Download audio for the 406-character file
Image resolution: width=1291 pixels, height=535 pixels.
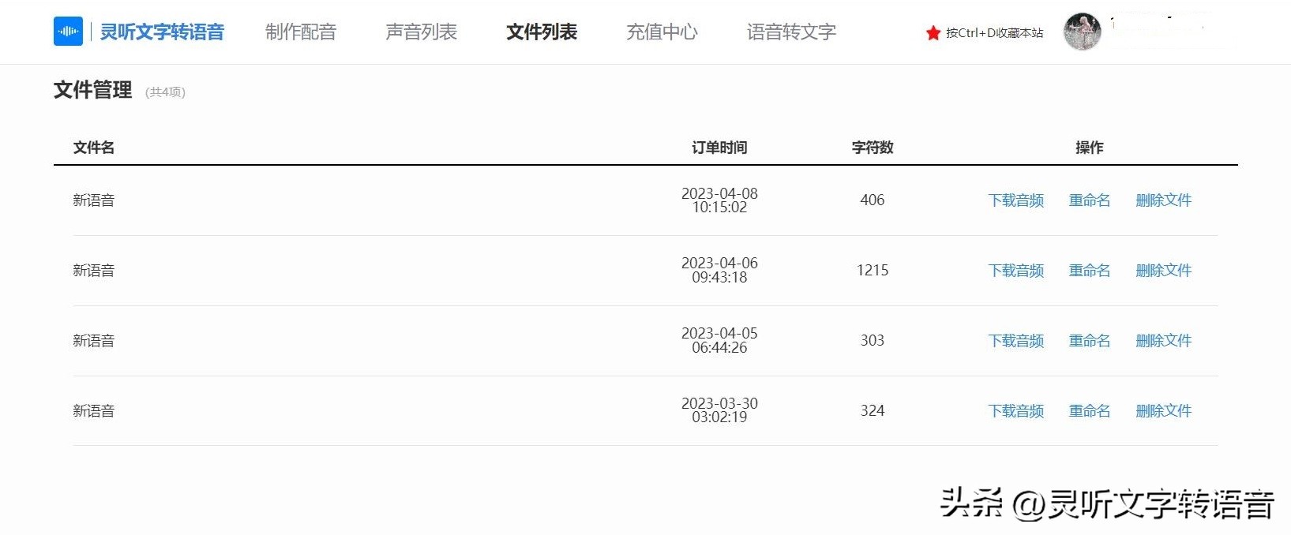1015,200
